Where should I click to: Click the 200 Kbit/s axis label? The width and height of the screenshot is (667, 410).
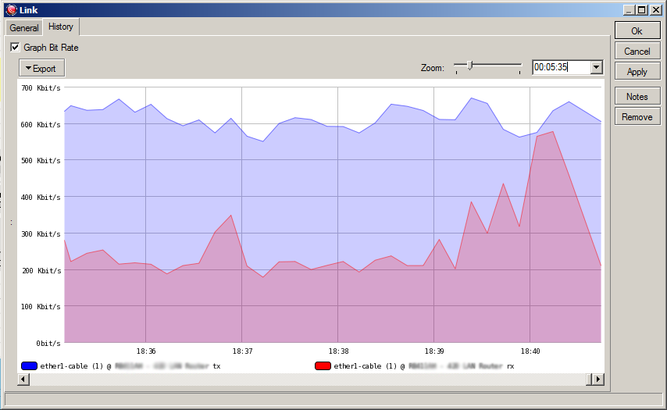pos(41,270)
